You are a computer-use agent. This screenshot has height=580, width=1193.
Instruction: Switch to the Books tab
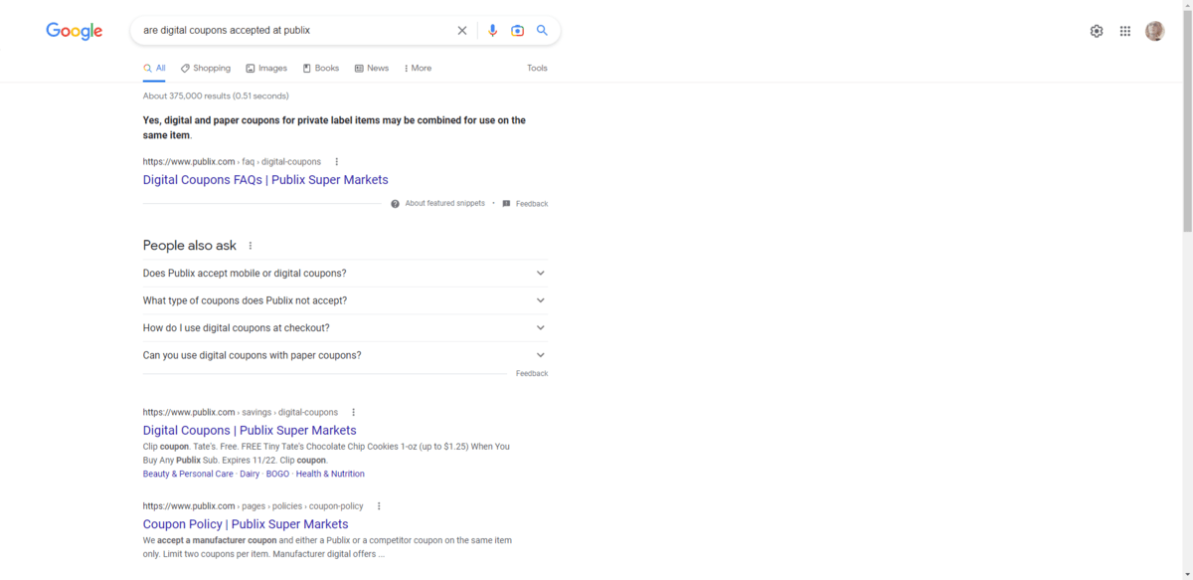(x=321, y=69)
